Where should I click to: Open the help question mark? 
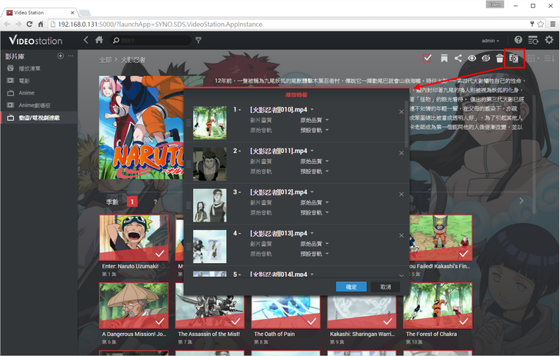click(x=518, y=40)
